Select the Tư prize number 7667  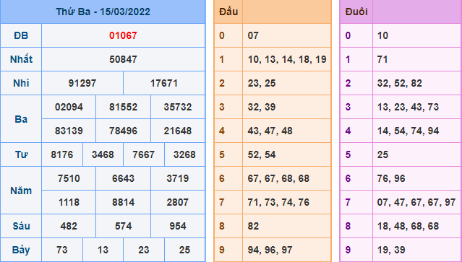(x=143, y=154)
